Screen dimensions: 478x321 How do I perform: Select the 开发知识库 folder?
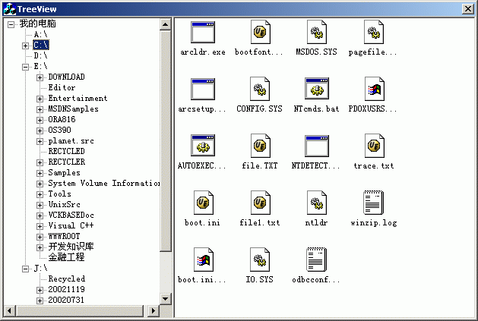(71, 247)
